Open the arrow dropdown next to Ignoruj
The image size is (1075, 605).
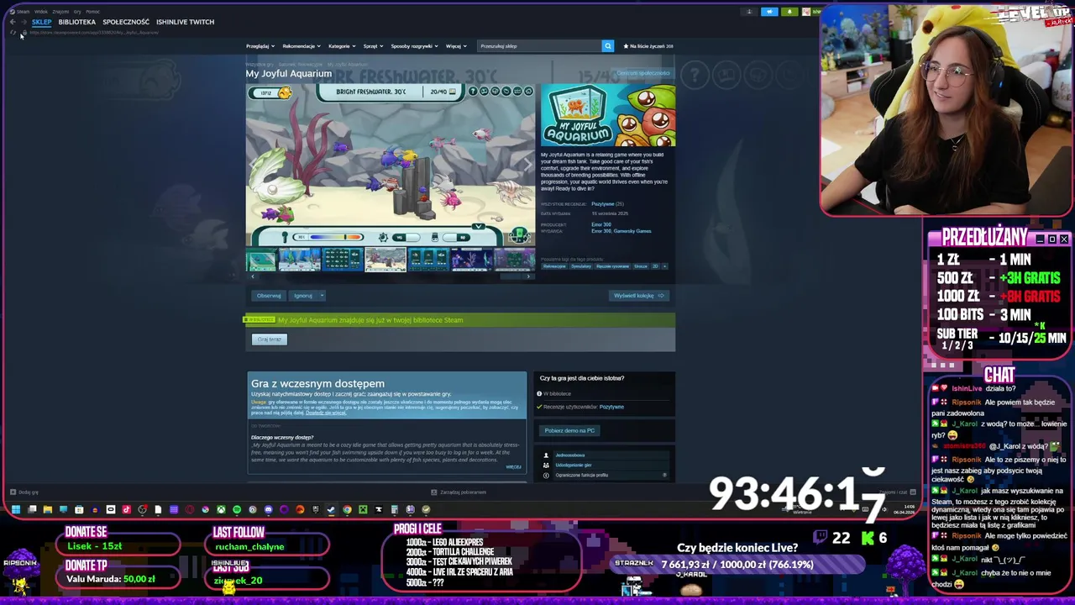click(x=322, y=296)
